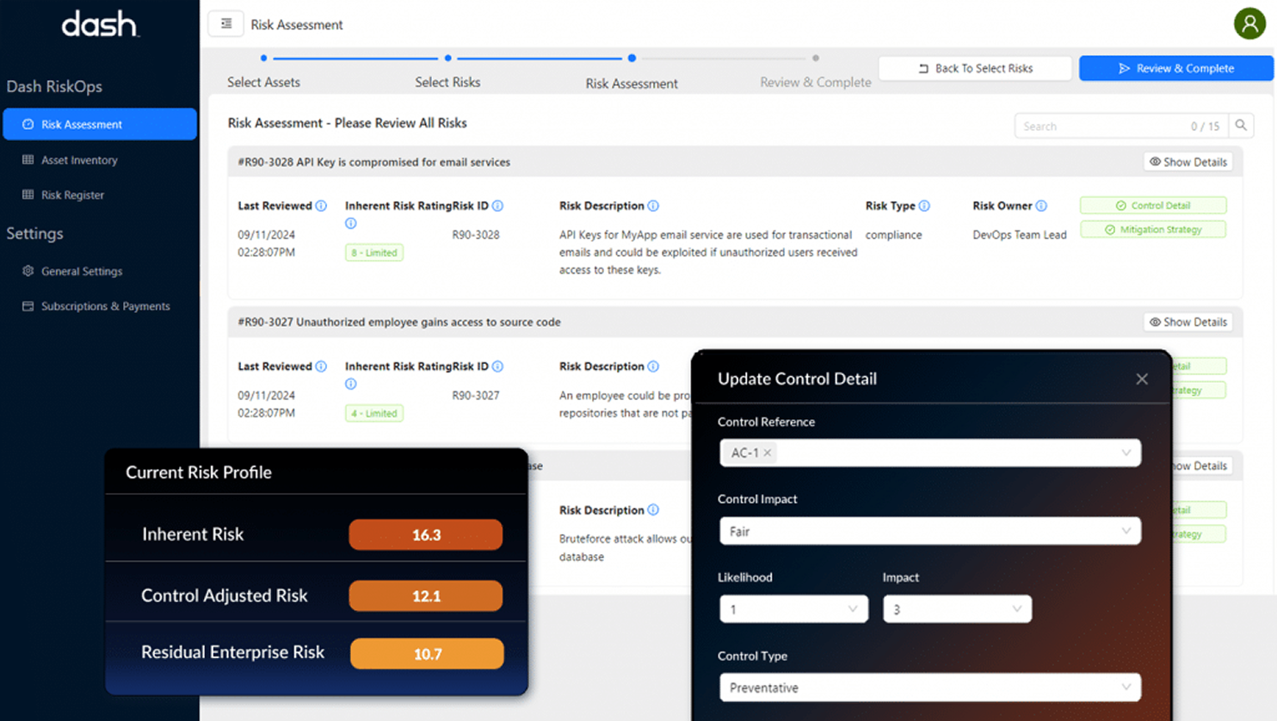Click Back To Select Risks button
Image resolution: width=1277 pixels, height=721 pixels.
[x=975, y=68]
